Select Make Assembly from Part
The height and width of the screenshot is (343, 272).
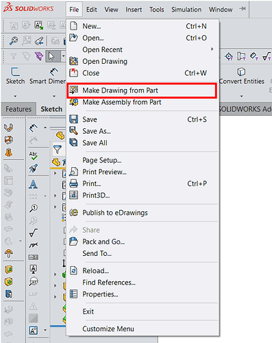click(142, 102)
